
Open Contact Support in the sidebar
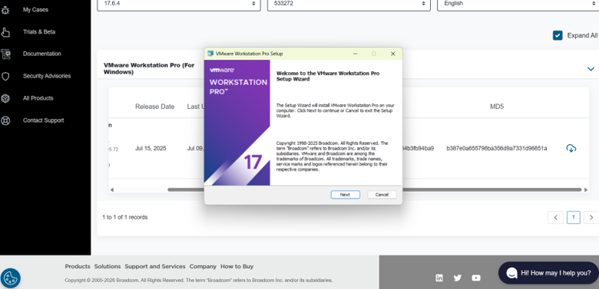pos(44,120)
